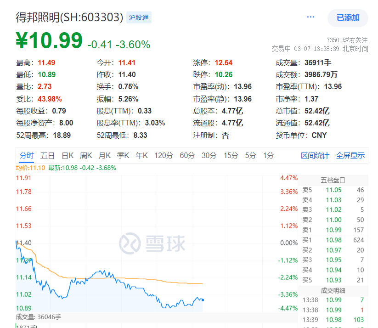Image resolution: width=378 pixels, height=328 pixels.
Task: Click the 全屏显示 link
Action: [x=350, y=156]
